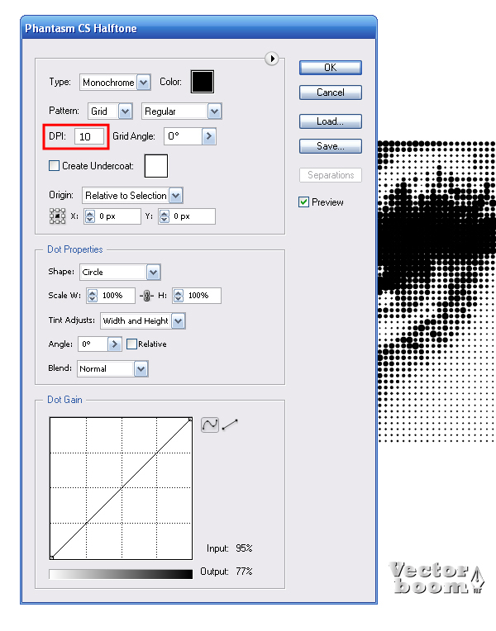Screen dimensions: 496x631
Task: Open the Origin Relative to Selection dropdown
Action: coord(132,196)
